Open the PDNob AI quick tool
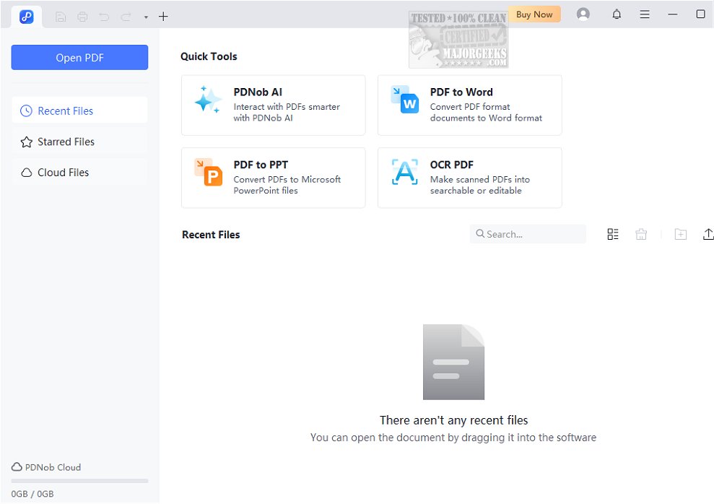This screenshot has width=714, height=504. coord(273,105)
